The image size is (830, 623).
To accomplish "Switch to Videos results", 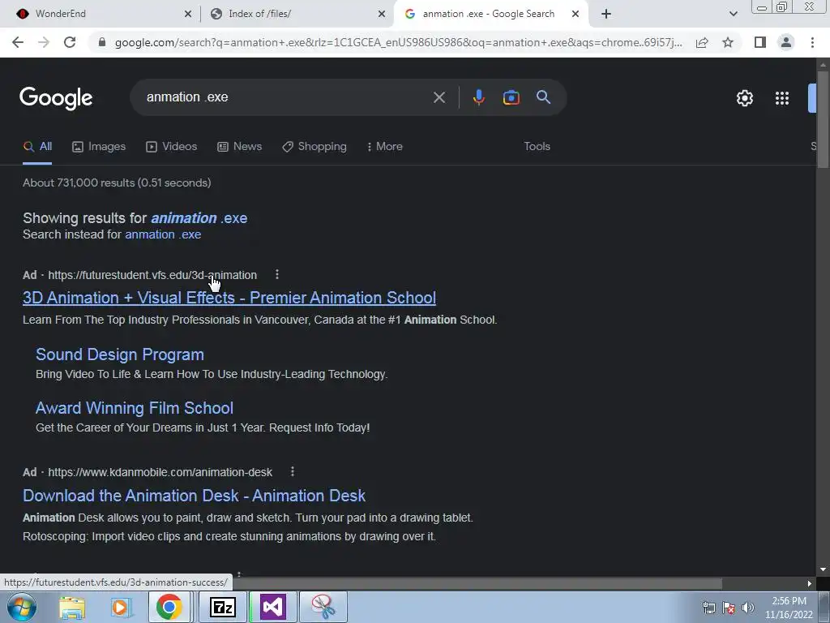I will [x=172, y=147].
